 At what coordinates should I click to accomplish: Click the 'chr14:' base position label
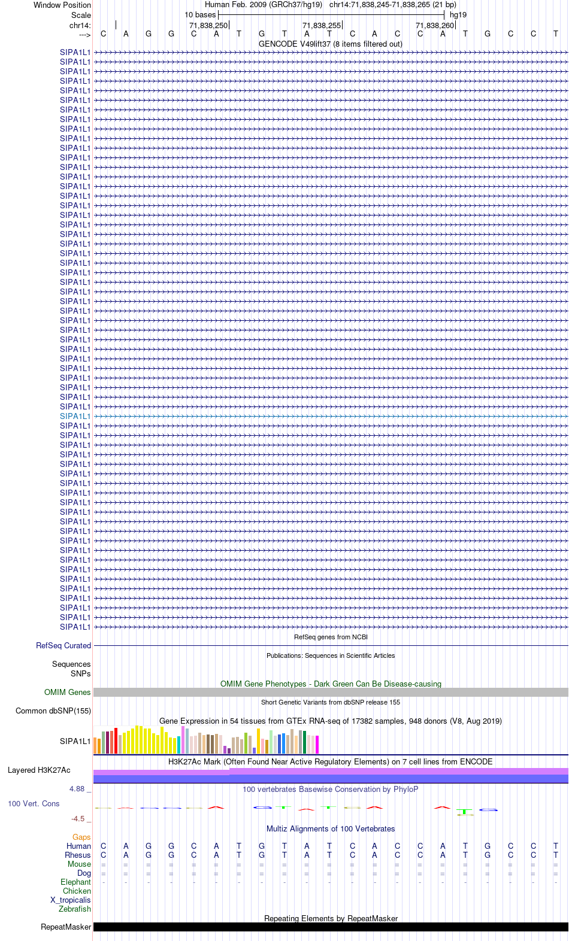coord(80,25)
